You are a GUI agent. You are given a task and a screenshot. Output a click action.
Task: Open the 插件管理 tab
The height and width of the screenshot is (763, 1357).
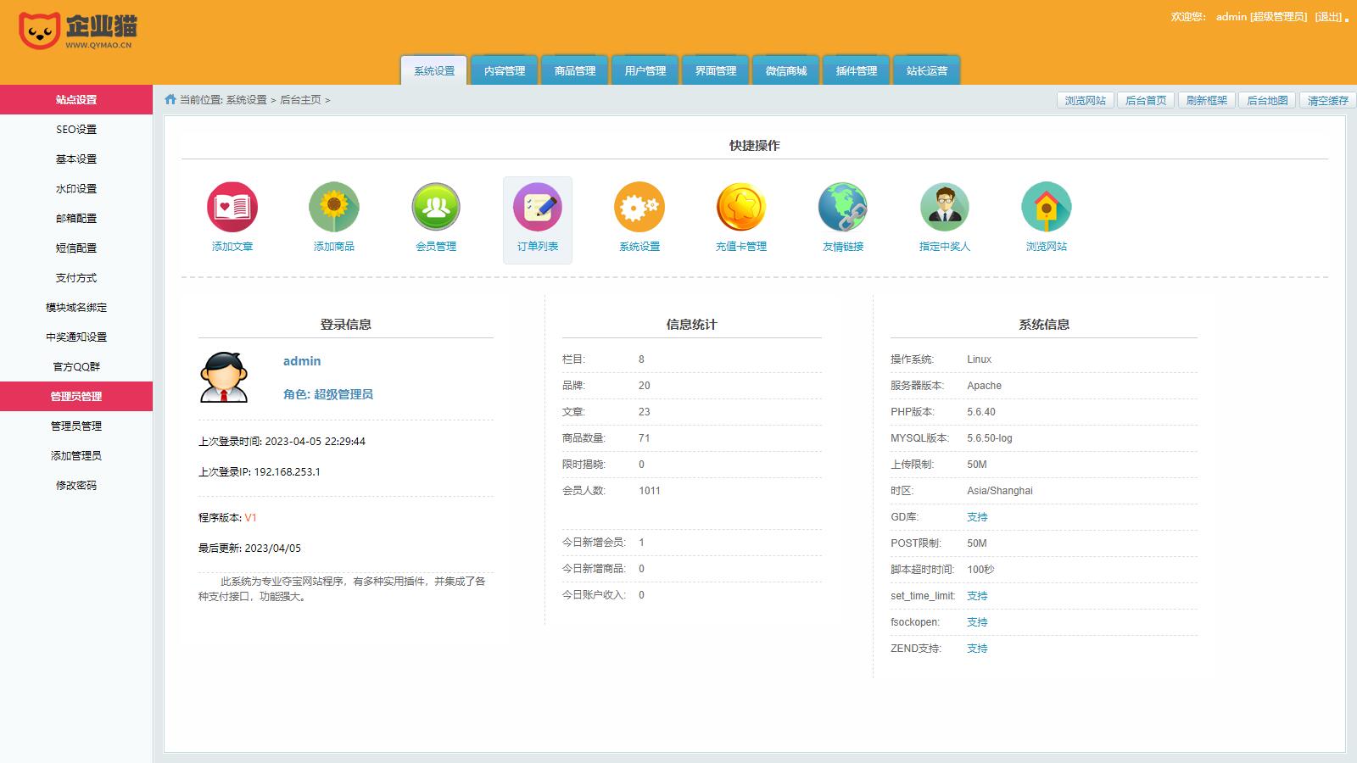coord(857,71)
